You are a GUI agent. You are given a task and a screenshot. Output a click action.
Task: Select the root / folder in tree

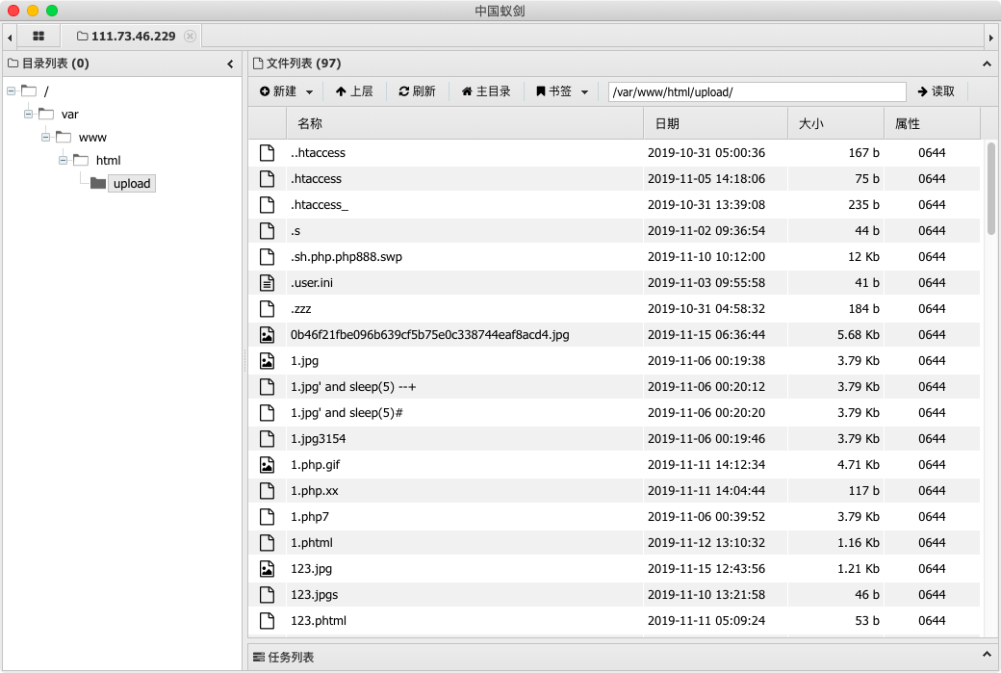point(46,91)
